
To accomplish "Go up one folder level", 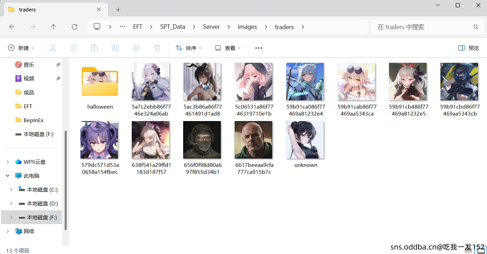I will [54, 27].
